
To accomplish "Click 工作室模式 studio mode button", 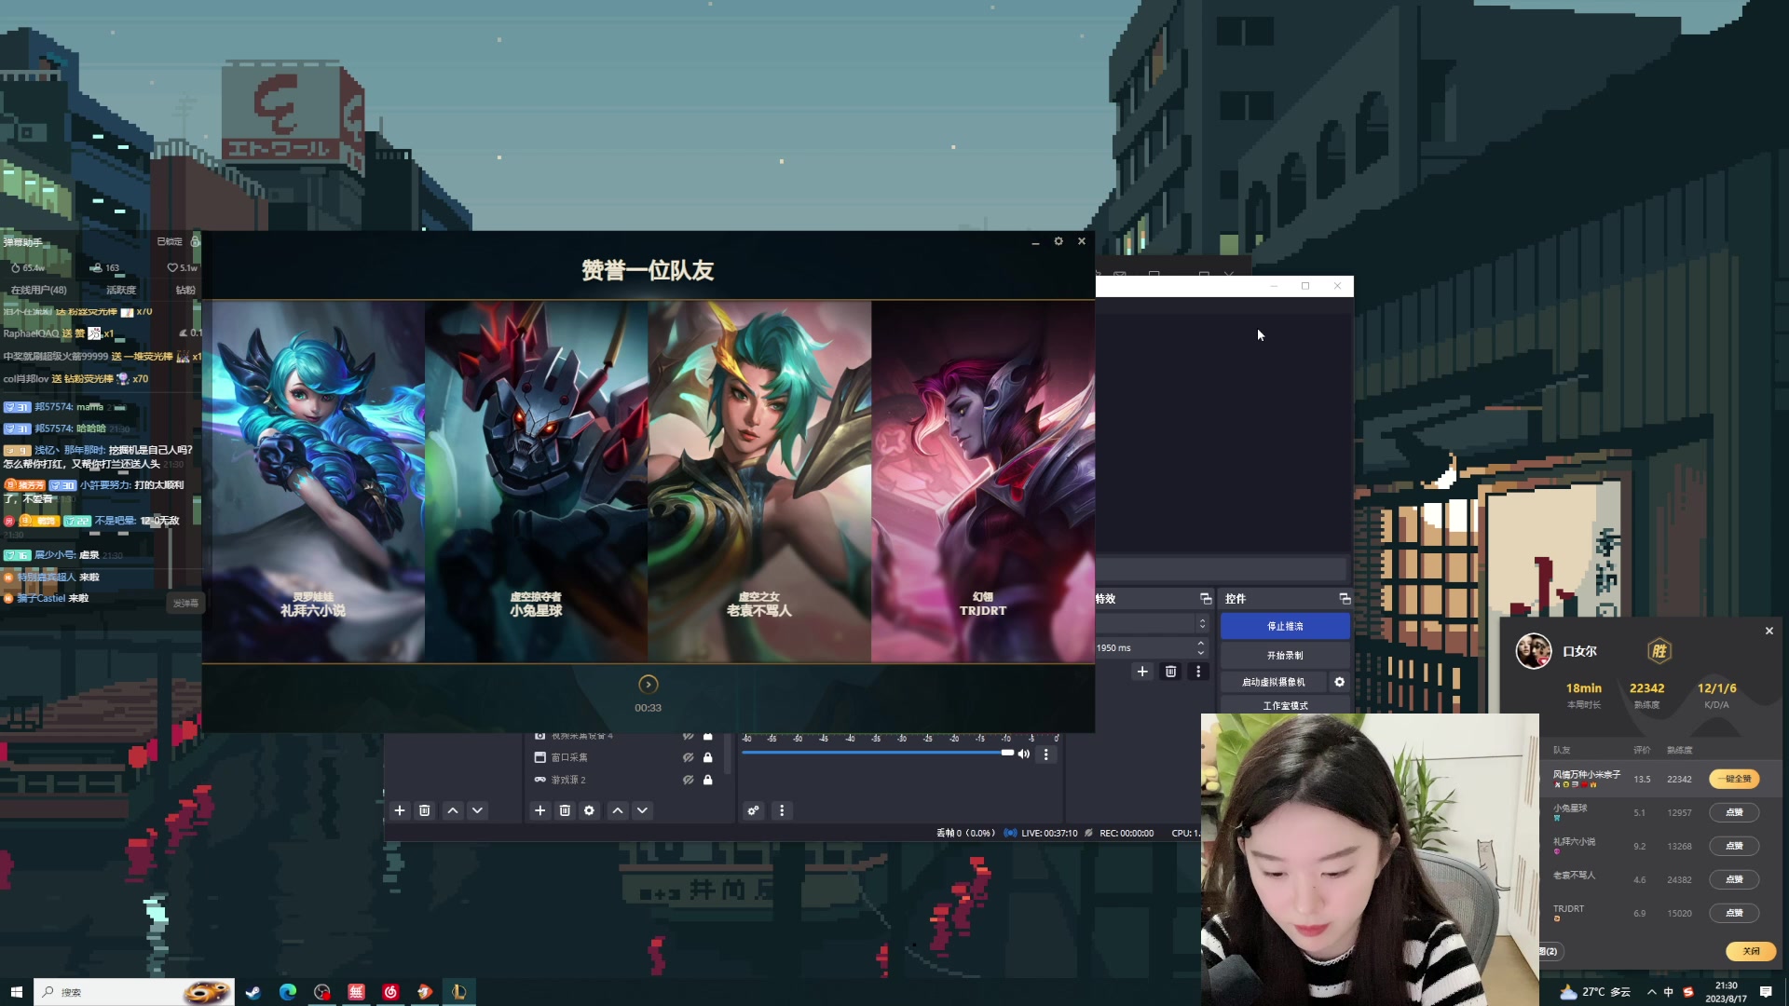I will point(1285,706).
